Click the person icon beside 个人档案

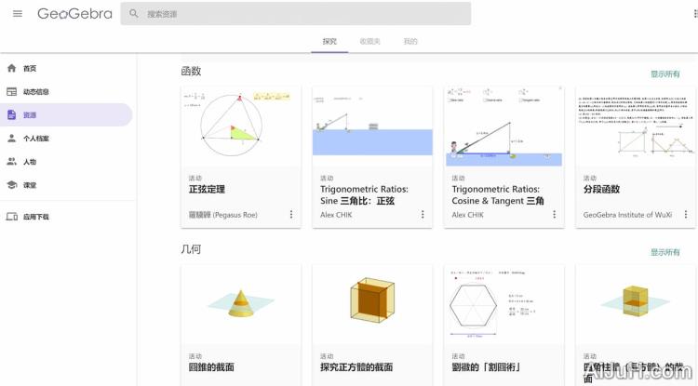[x=11, y=139]
